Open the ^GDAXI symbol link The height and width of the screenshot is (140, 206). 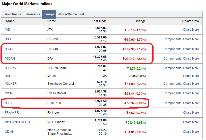(x=10, y=59)
